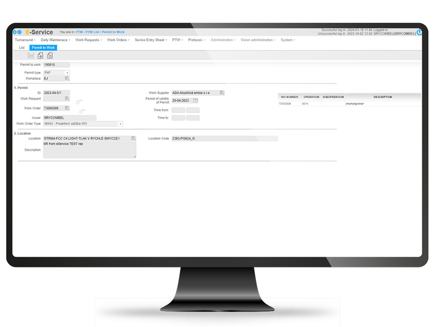Image resolution: width=435 pixels, height=327 pixels.
Task: Open calendar picker for Period of validity
Action: tap(195, 100)
